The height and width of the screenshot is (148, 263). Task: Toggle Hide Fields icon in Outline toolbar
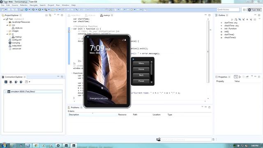pyautogui.click(x=240, y=19)
